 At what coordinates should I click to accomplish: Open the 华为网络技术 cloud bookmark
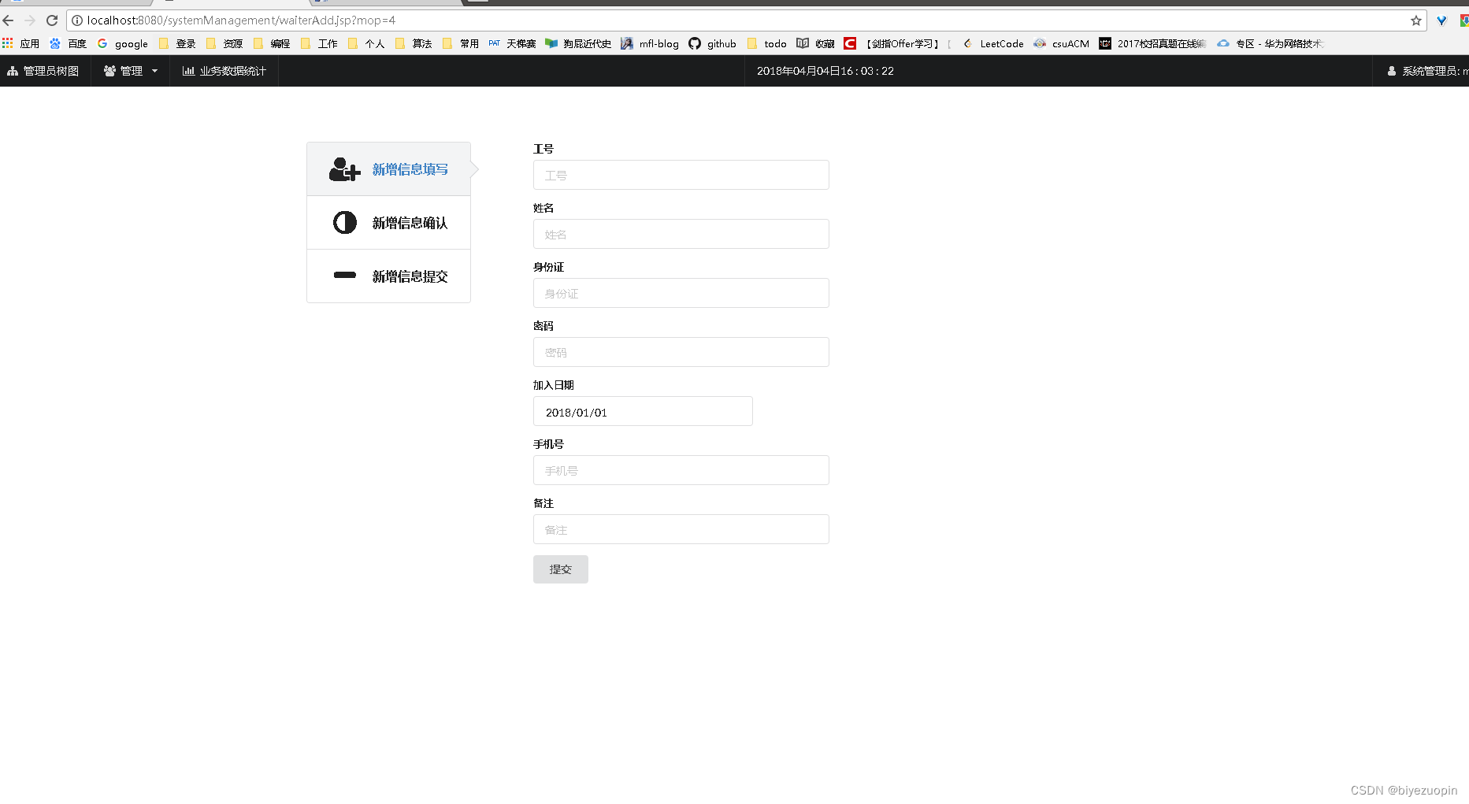click(x=1271, y=43)
